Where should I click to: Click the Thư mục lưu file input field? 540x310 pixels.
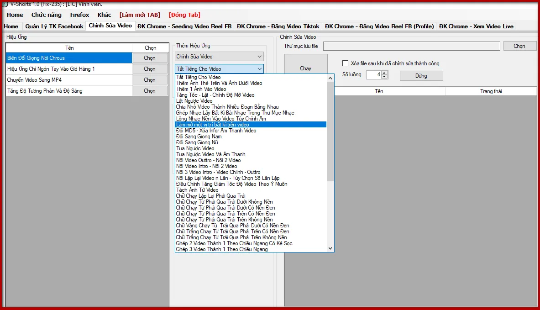[x=412, y=46]
